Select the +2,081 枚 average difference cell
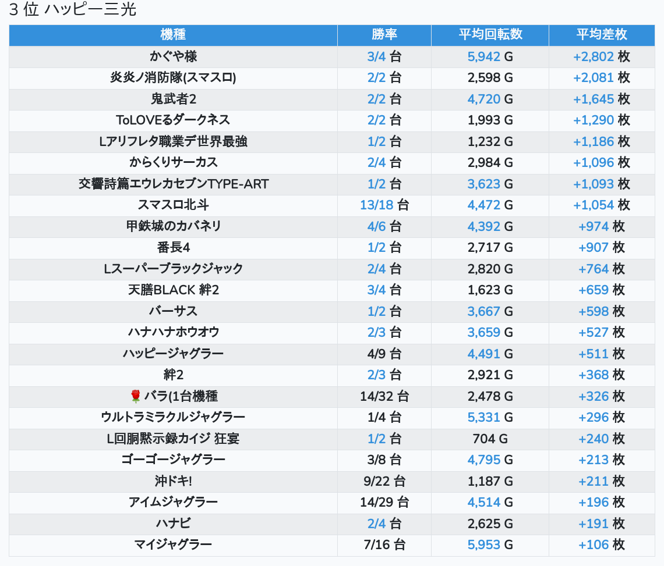Viewport: 664px width, 566px height. coord(602,78)
